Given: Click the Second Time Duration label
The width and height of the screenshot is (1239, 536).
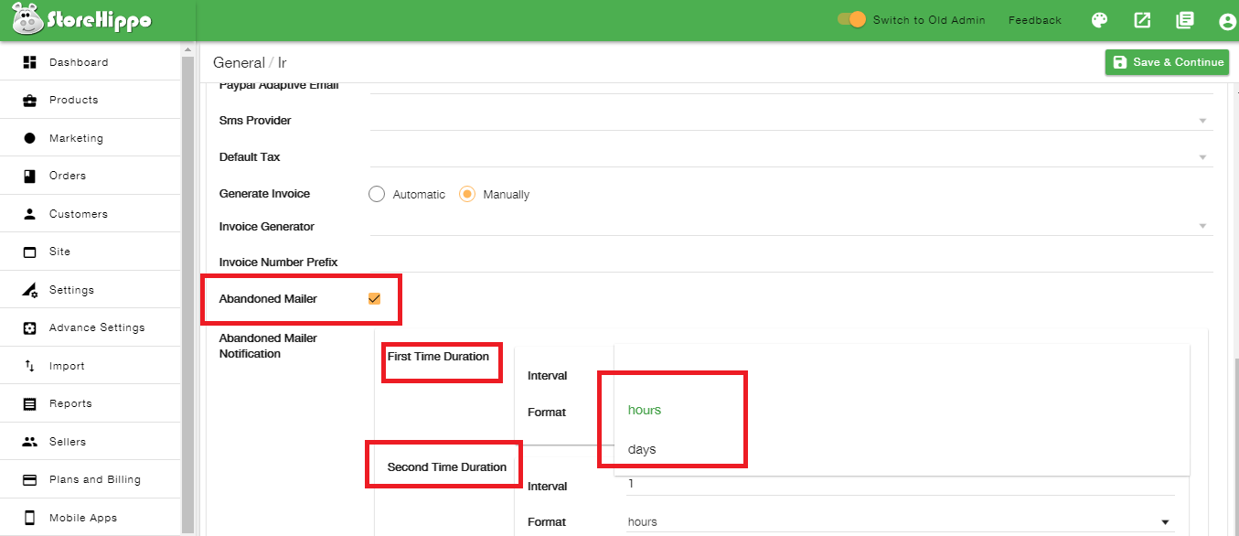Looking at the screenshot, I should click(447, 467).
